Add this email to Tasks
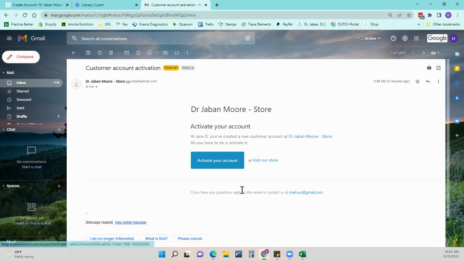The height and width of the screenshot is (261, 464). click(150, 53)
